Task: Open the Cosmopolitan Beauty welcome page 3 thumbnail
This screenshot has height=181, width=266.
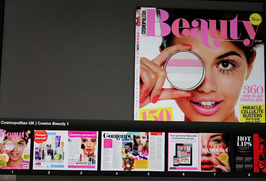Action: point(82,151)
